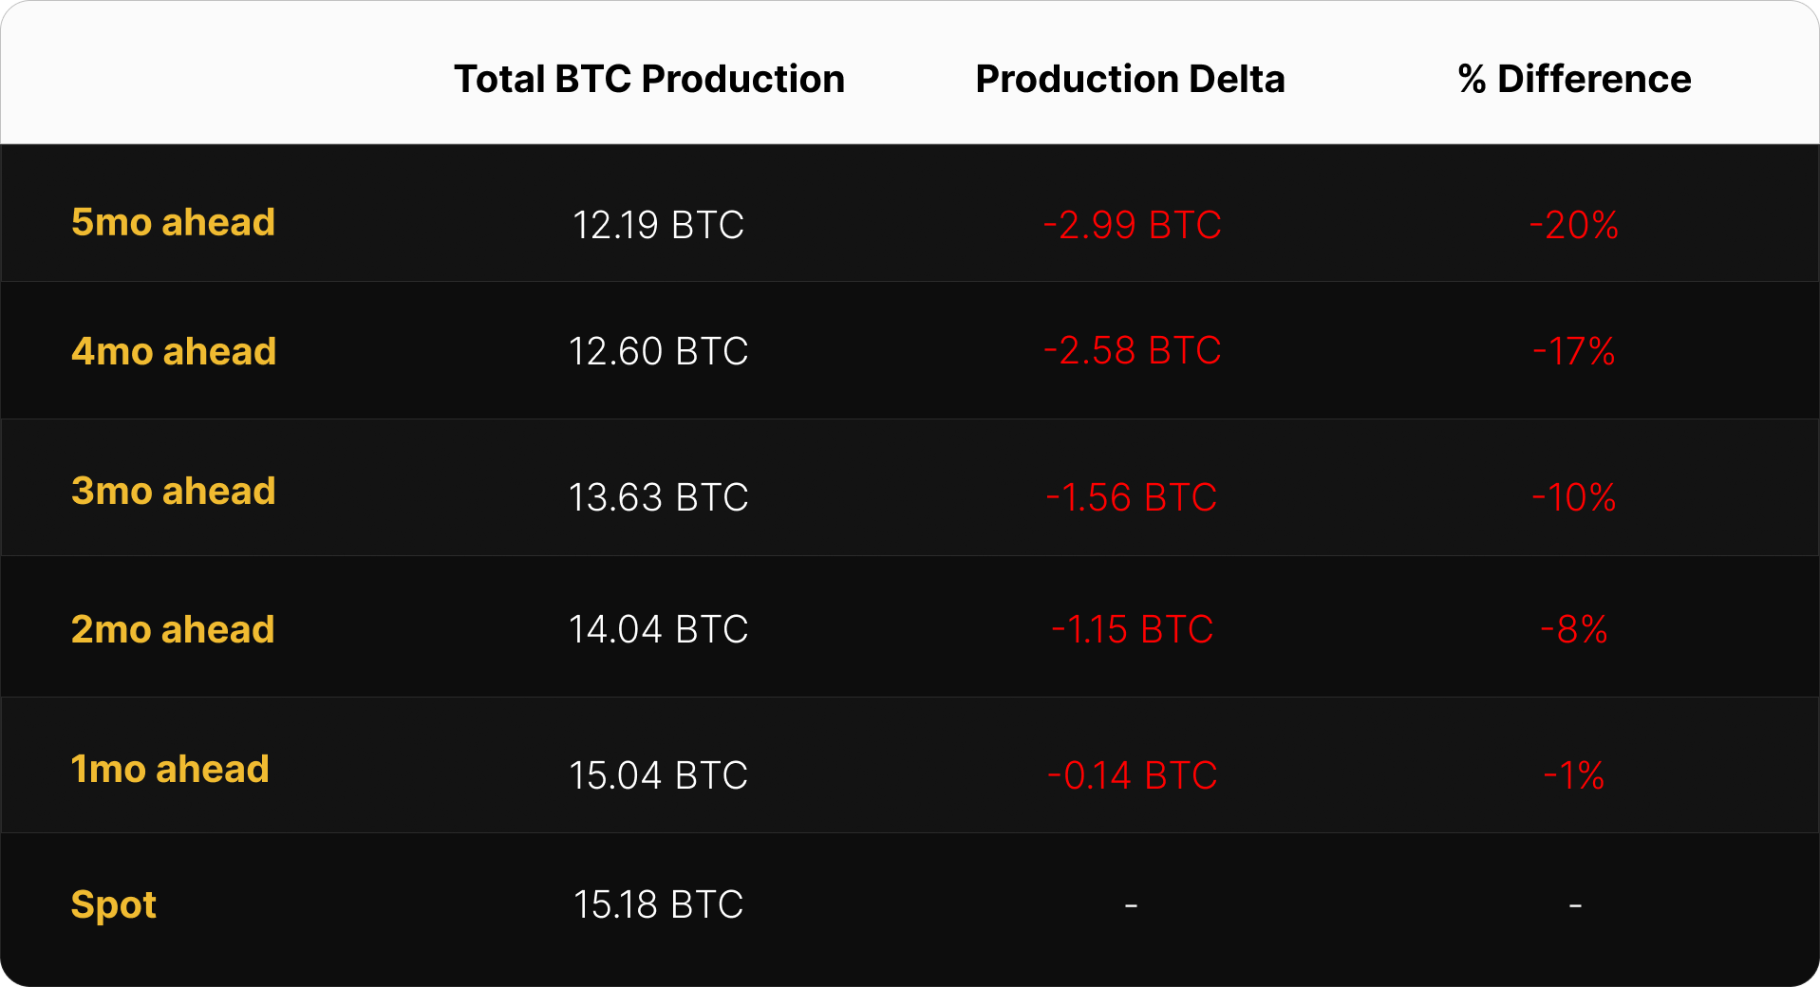Select the 2mo ahead row label
1820x987 pixels.
173,629
